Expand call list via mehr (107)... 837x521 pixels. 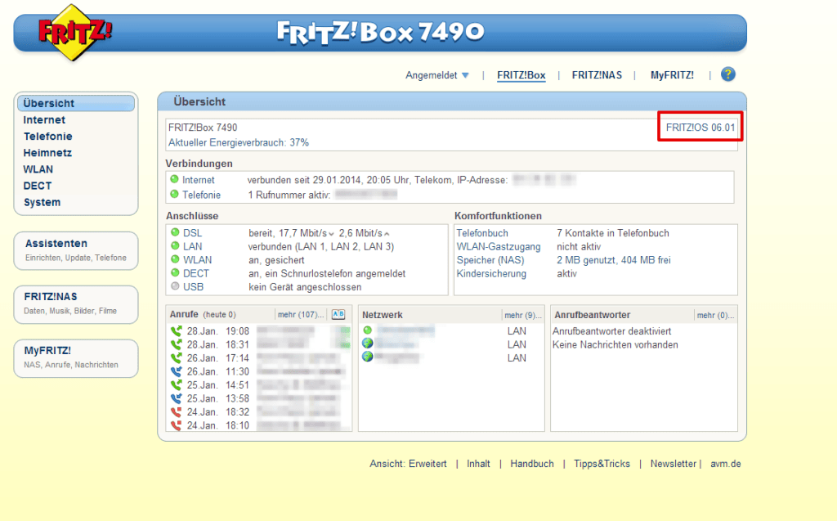click(x=301, y=315)
